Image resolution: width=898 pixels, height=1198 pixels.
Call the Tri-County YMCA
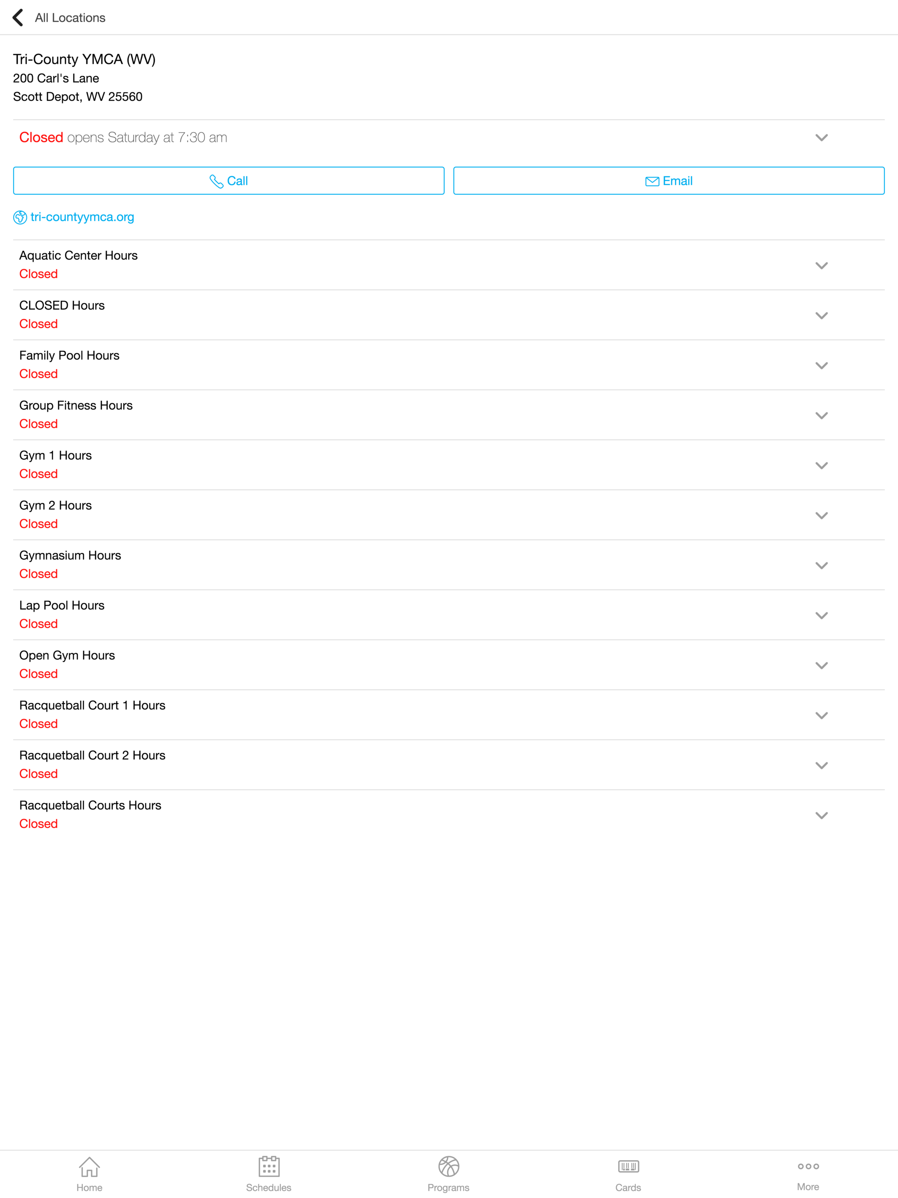[x=228, y=181]
